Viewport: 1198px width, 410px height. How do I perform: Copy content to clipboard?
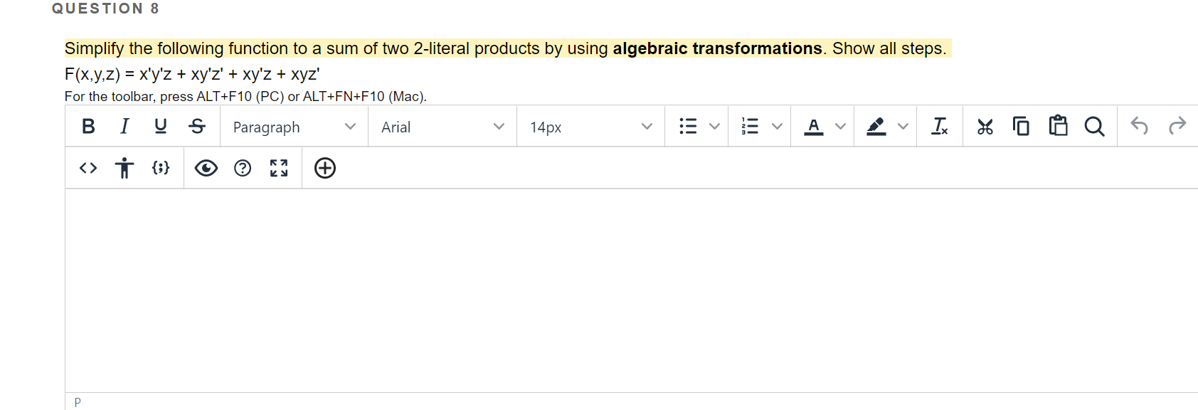(x=1021, y=126)
